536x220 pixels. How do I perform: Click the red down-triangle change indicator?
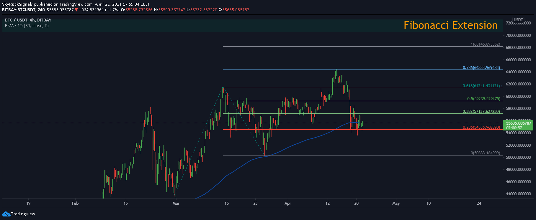[x=76, y=10]
